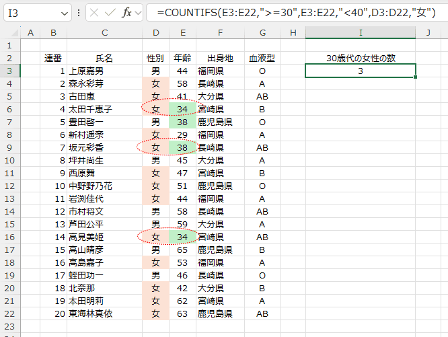Click the heading cell 30歳代の女性の数
The height and width of the screenshot is (337, 448).
[361, 59]
